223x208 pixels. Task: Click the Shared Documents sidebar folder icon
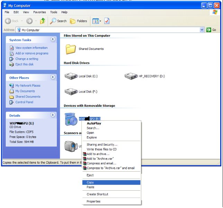(11, 97)
